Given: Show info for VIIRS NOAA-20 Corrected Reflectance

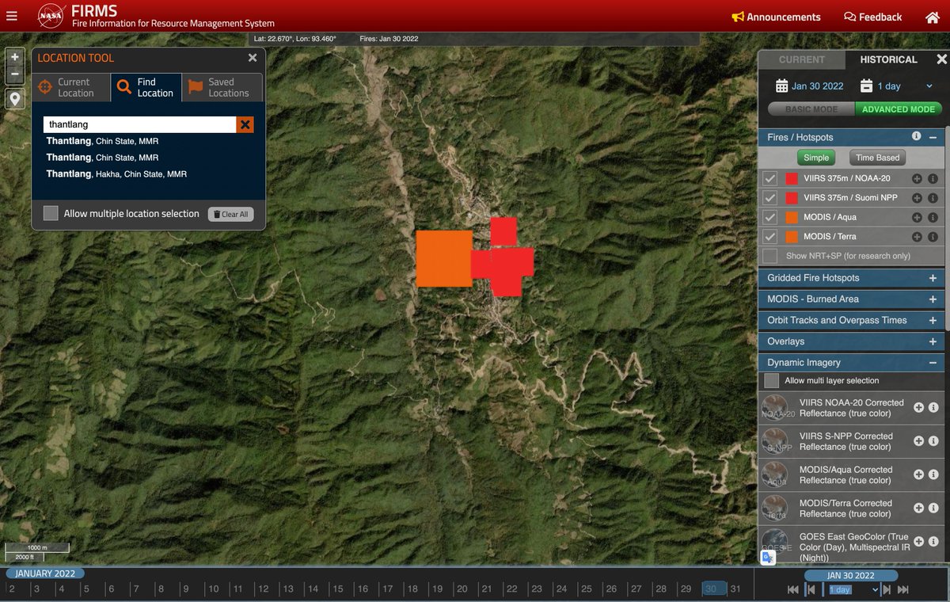Looking at the screenshot, I should click(934, 407).
